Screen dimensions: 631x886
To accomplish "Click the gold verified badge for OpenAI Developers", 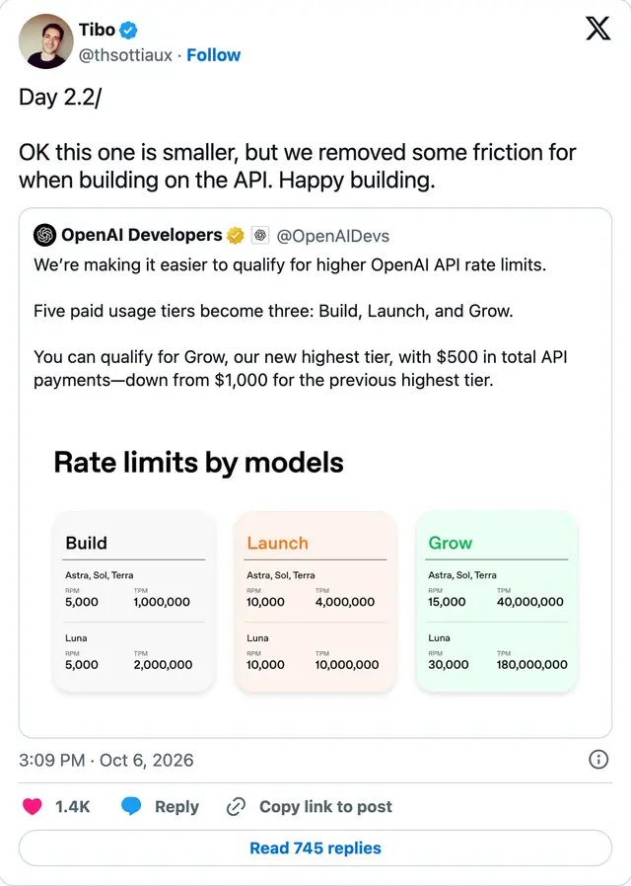I will (x=236, y=235).
